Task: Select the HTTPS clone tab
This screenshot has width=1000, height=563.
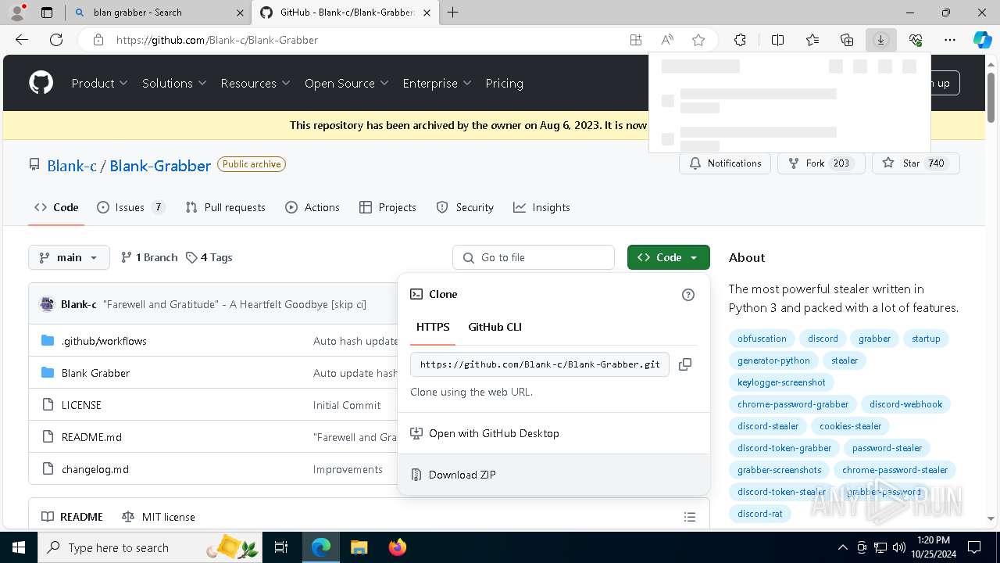Action: [433, 327]
